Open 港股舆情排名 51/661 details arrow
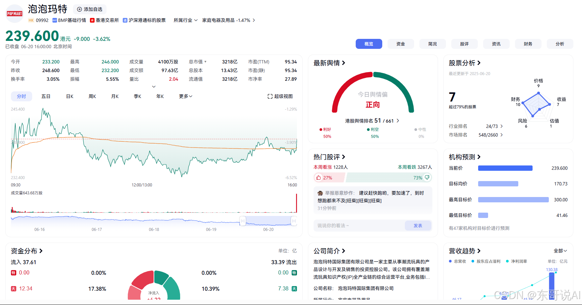Screen dimensions: 582x305 click(398, 121)
